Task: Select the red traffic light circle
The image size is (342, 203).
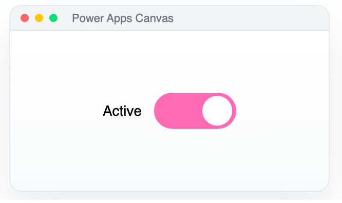Action: point(25,18)
